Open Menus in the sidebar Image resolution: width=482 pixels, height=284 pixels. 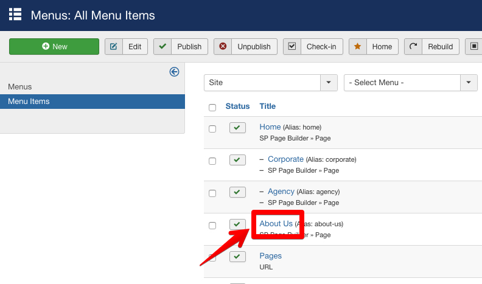(20, 87)
